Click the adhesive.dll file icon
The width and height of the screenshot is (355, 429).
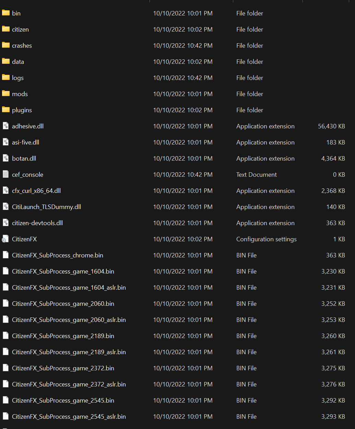click(5, 126)
